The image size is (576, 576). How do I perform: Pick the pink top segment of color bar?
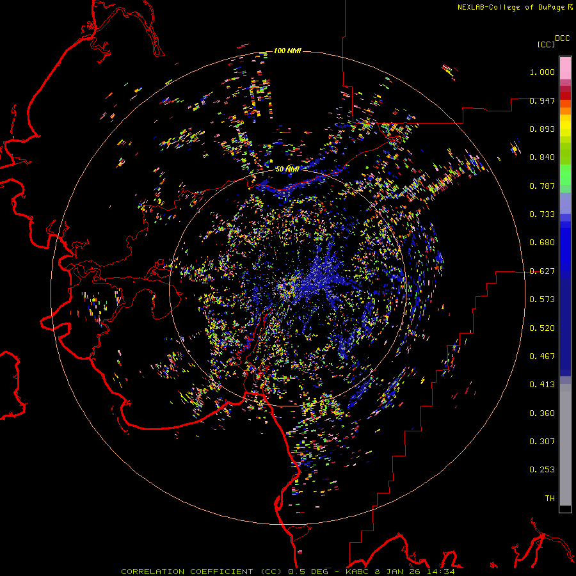pos(565,68)
